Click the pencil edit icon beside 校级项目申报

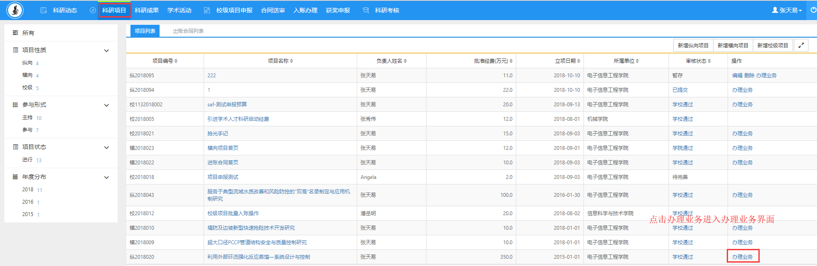coord(207,10)
